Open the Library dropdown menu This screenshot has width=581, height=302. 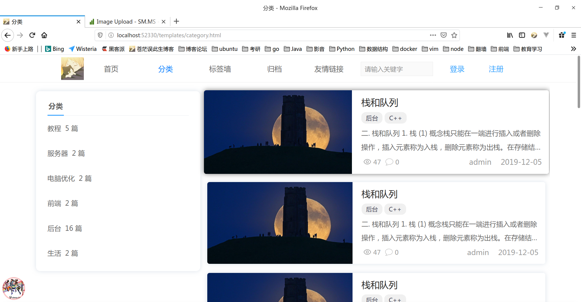[510, 35]
